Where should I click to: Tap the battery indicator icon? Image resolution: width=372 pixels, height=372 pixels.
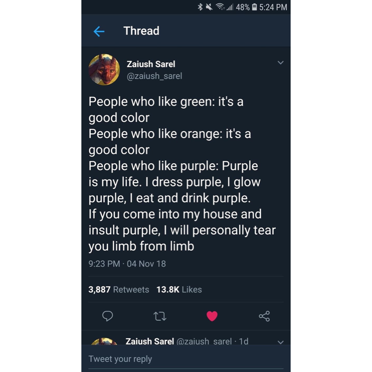(x=255, y=7)
